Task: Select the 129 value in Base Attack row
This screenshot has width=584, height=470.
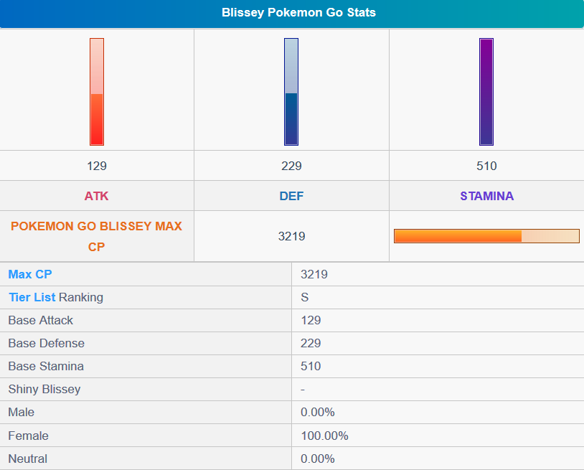Action: pyautogui.click(x=311, y=320)
